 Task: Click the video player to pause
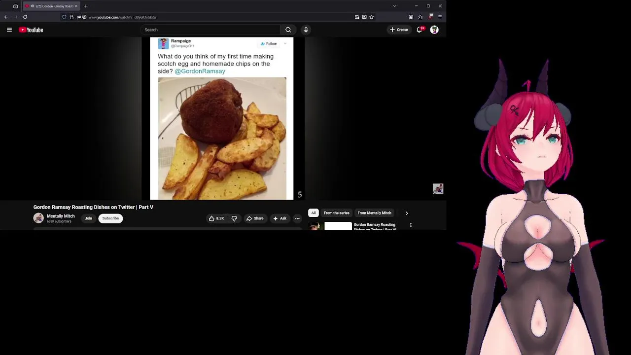pos(222,118)
